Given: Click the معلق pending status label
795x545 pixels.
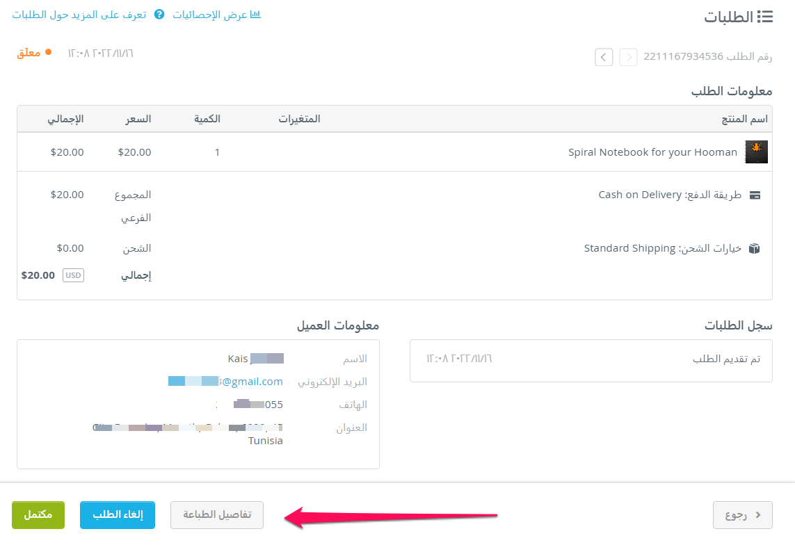Looking at the screenshot, I should click(x=29, y=53).
